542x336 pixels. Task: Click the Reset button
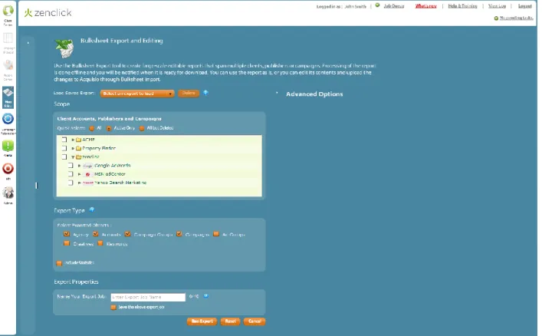[x=230, y=321]
